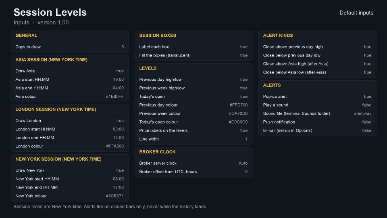Viewport: 387px width, 218px height.
Task: Select London colour value #FFA500
Action: point(115,146)
